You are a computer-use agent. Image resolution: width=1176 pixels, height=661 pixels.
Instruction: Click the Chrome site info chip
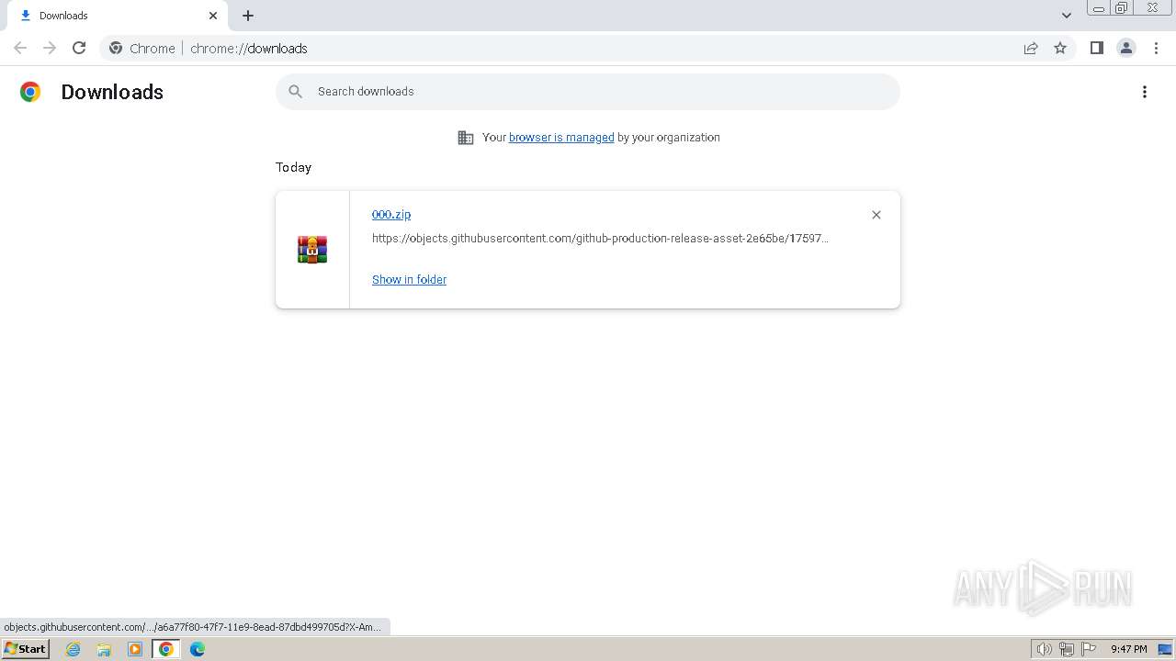(x=142, y=48)
